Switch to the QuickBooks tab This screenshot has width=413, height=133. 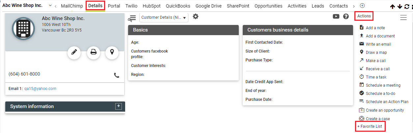pyautogui.click(x=178, y=6)
